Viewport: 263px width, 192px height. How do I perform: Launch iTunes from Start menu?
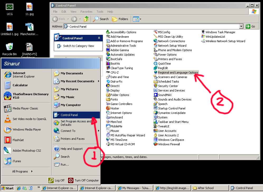pos(12,161)
